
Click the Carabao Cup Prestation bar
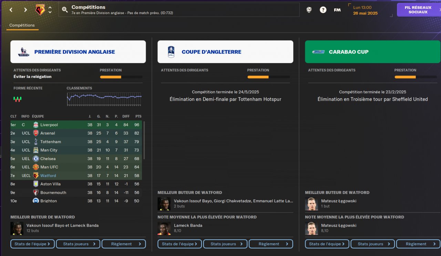[416, 77]
